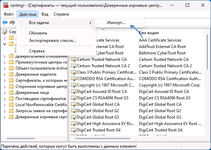
Task: Click issuer Baltimore CyberTrust Root
Action: click(x=162, y=53)
